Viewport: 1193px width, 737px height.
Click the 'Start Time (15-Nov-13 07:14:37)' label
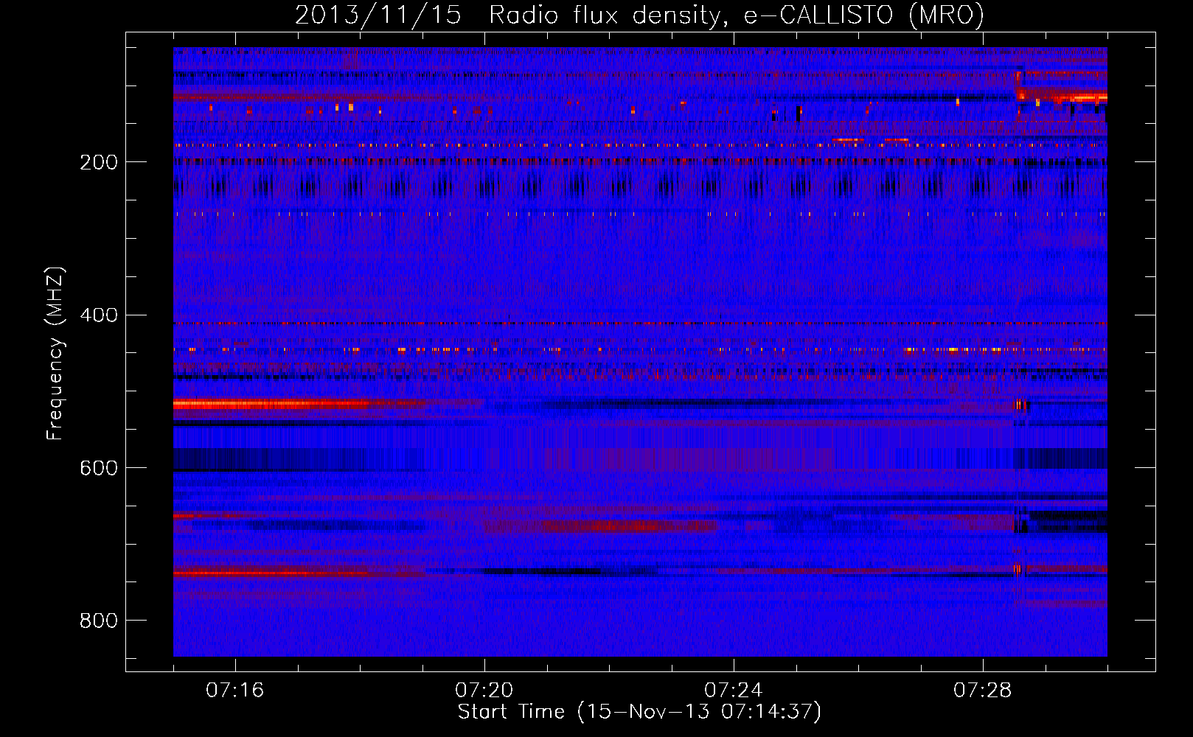click(639, 712)
